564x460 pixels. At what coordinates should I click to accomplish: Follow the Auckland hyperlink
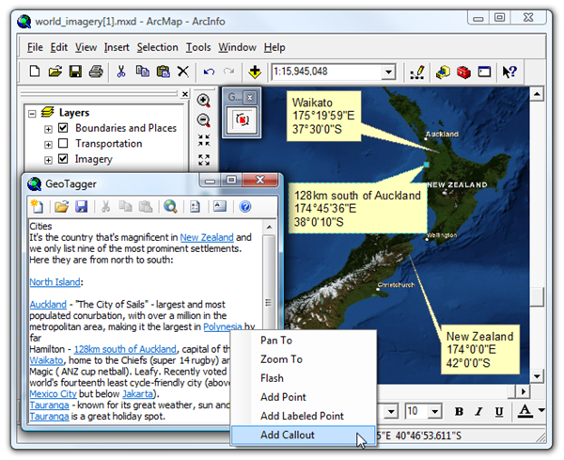[48, 304]
